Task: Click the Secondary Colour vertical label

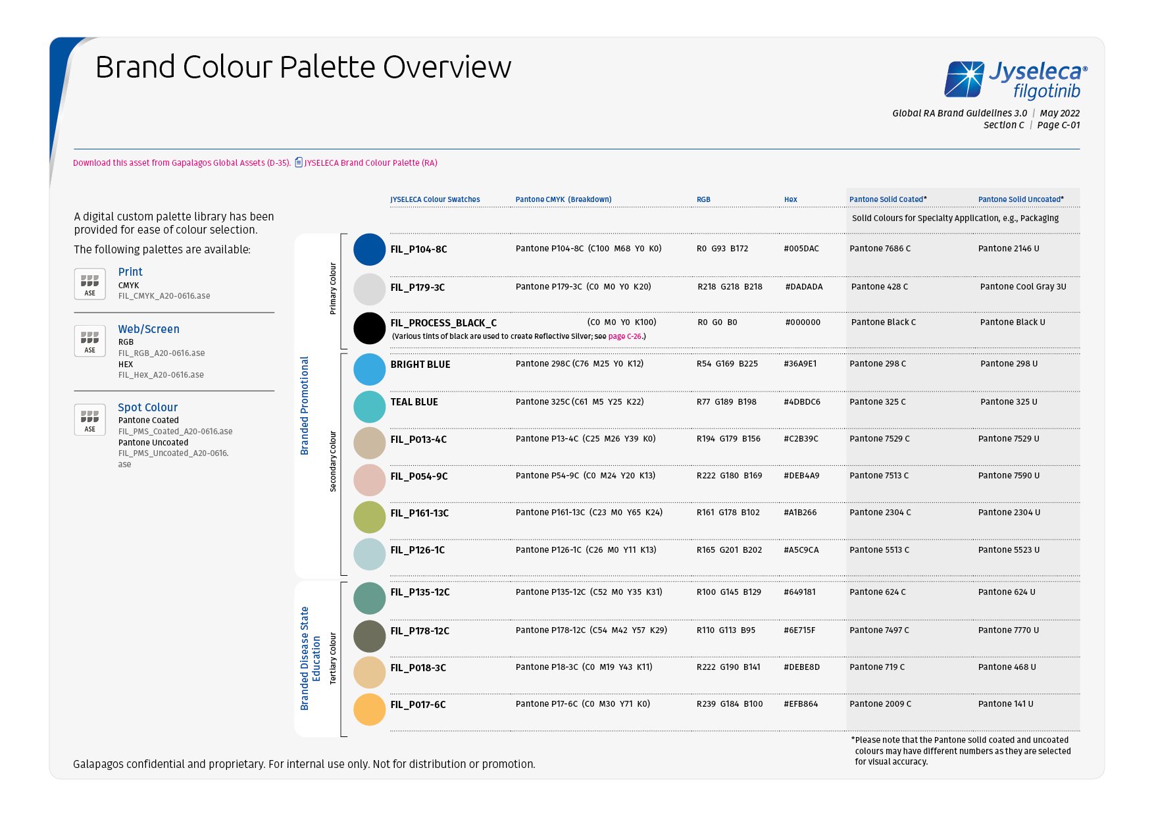Action: pos(333,461)
